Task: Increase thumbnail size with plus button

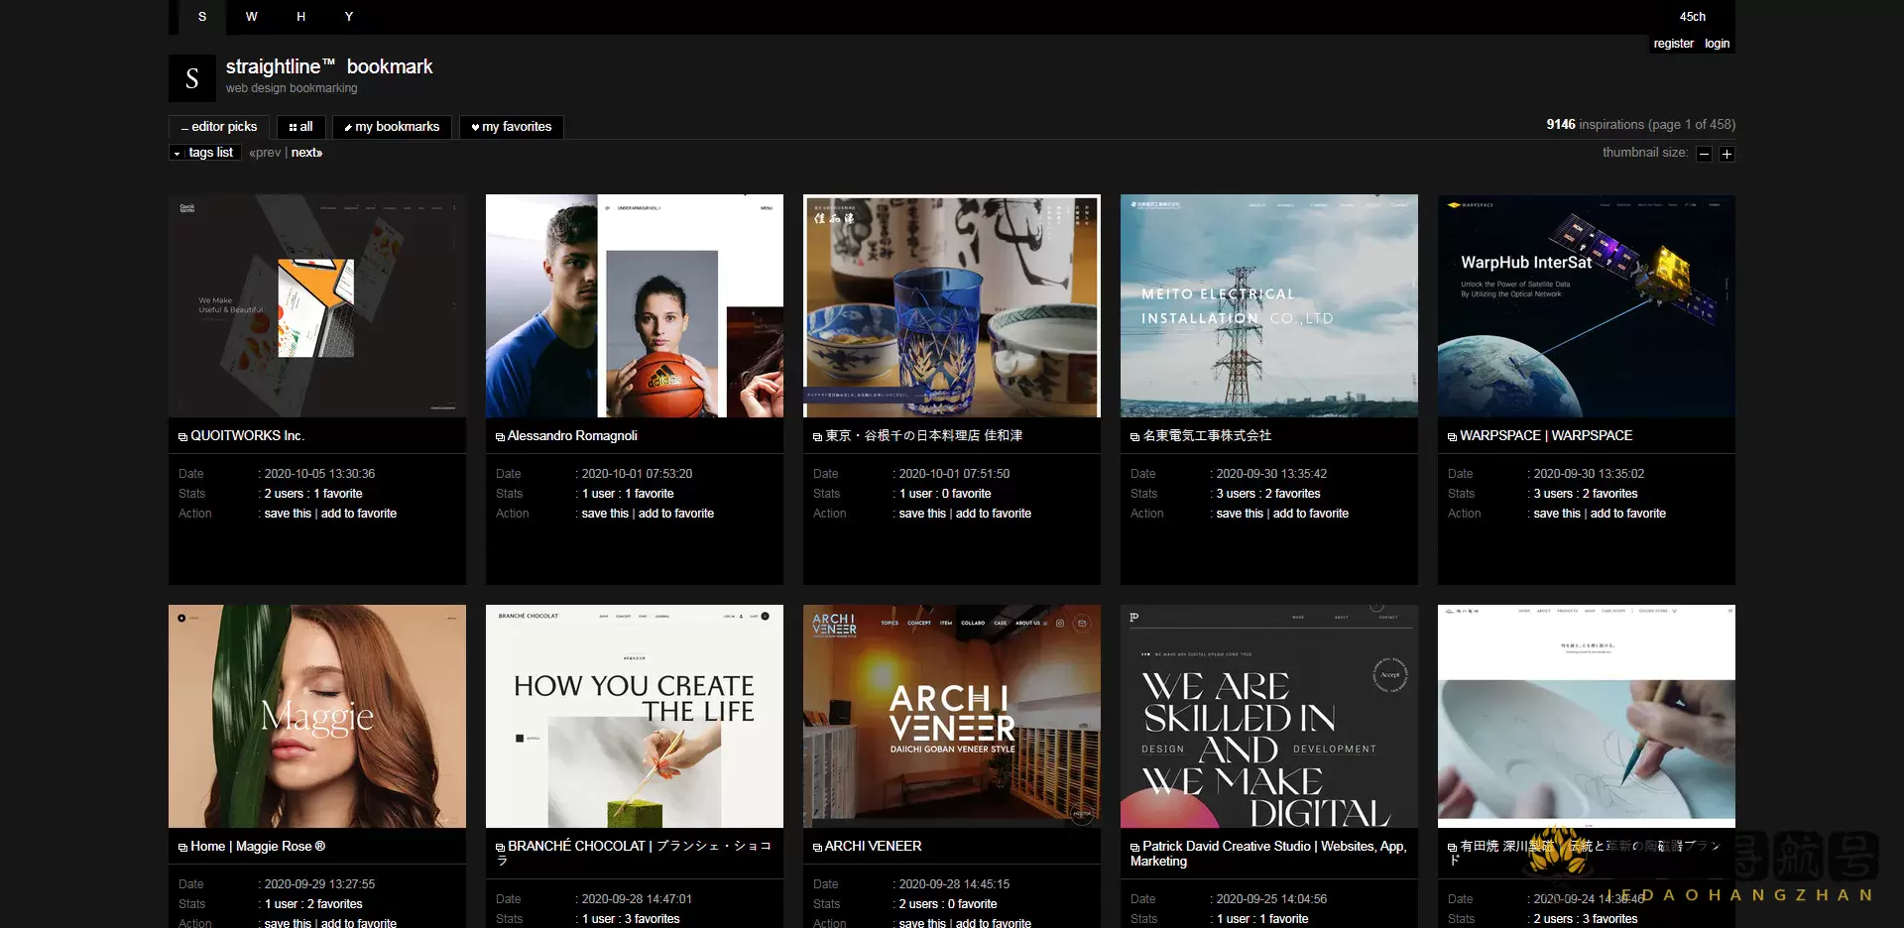Action: point(1726,154)
